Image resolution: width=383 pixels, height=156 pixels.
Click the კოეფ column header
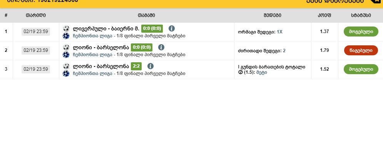pyautogui.click(x=324, y=15)
